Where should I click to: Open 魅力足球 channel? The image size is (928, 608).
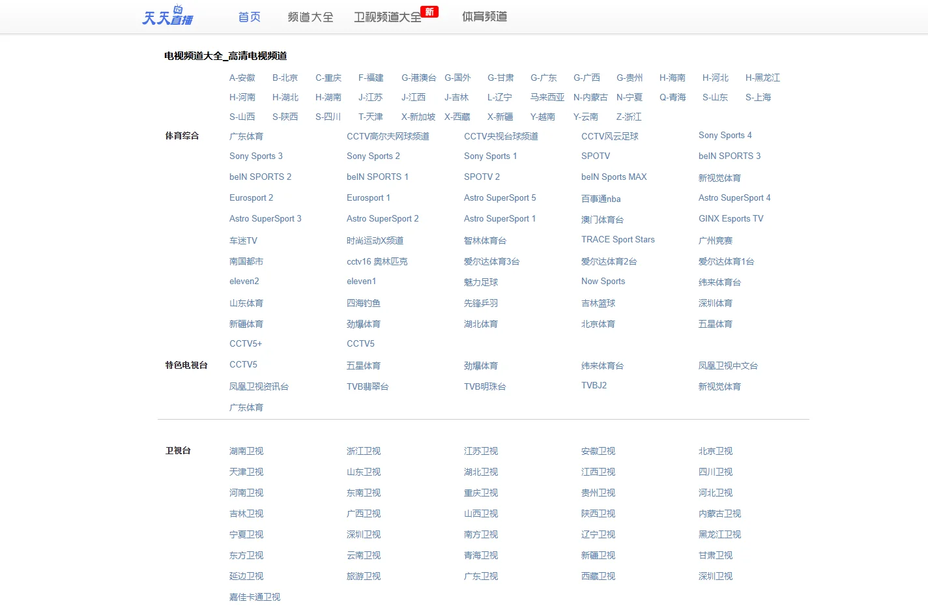pos(481,282)
